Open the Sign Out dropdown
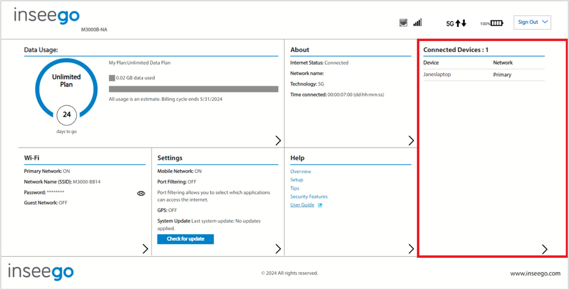The image size is (569, 290). click(x=532, y=22)
